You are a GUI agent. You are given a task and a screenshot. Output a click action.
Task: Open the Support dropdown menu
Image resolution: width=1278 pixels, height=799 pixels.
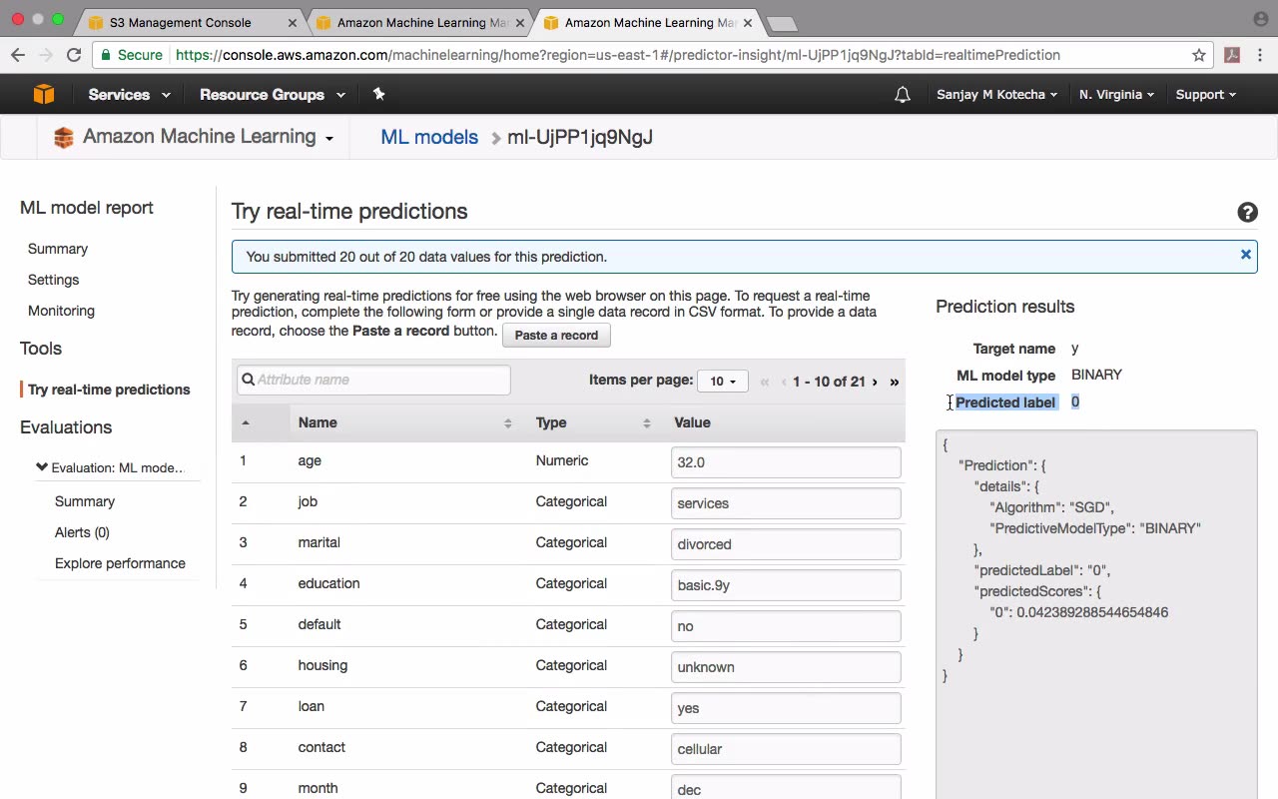[1205, 95]
